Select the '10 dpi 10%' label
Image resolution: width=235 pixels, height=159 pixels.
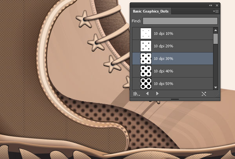point(163,34)
